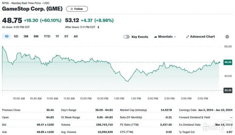This screenshot has width=235, height=135.
Task: Click the Volume value 196,753,710
Action: (x=104, y=125)
